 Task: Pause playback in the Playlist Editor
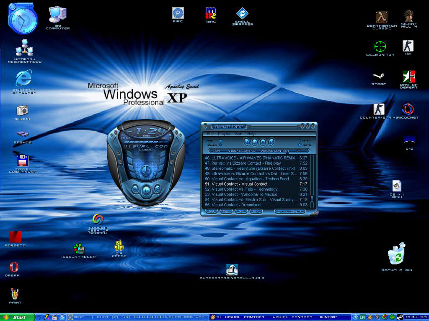click(254, 142)
